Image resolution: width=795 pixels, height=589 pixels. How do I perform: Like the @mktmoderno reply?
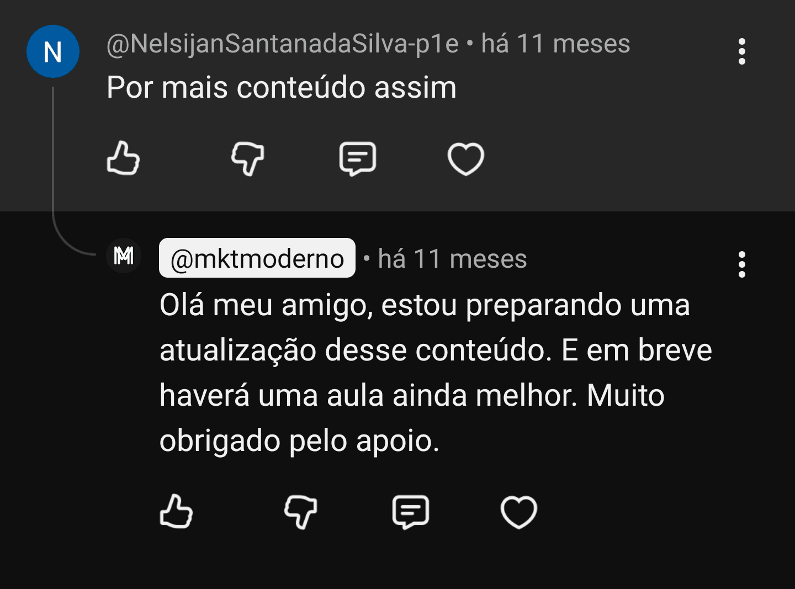click(x=176, y=511)
